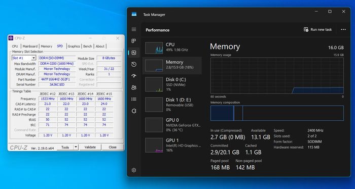Maximize the Task Manager window

(x=330, y=12)
